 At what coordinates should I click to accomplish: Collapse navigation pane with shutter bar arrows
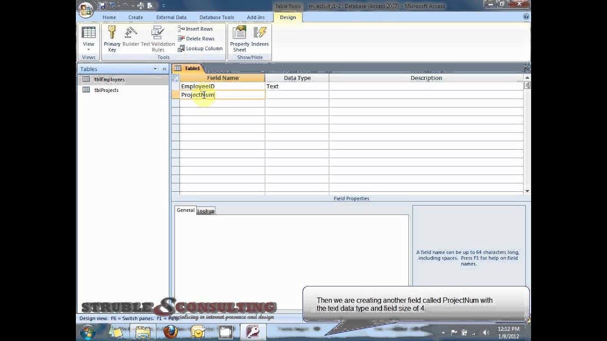click(x=164, y=69)
